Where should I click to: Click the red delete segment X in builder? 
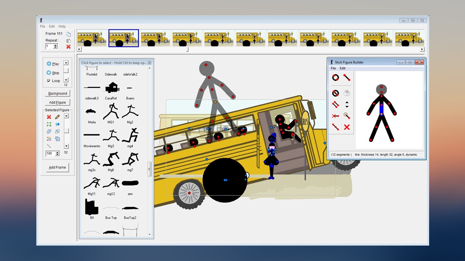click(x=346, y=127)
